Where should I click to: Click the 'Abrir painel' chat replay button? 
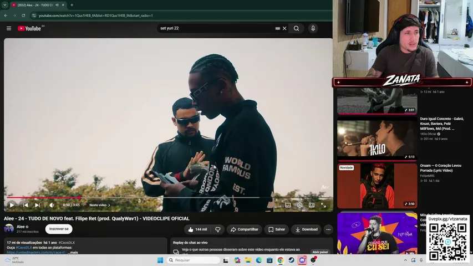[x=320, y=252]
